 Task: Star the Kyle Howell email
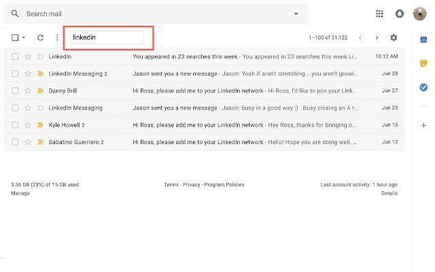27,125
